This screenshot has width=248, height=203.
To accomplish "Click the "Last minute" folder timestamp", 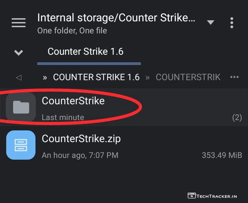I will coord(63,117).
